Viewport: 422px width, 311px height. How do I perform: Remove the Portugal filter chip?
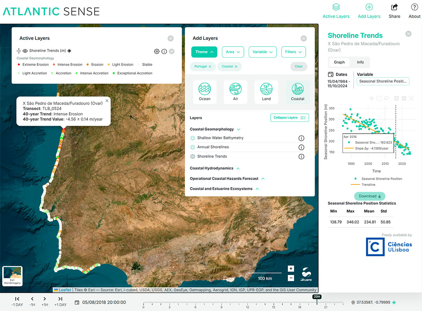pos(210,66)
